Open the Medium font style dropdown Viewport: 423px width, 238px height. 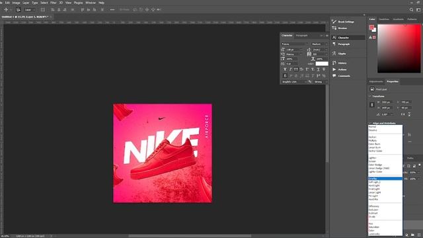point(319,44)
